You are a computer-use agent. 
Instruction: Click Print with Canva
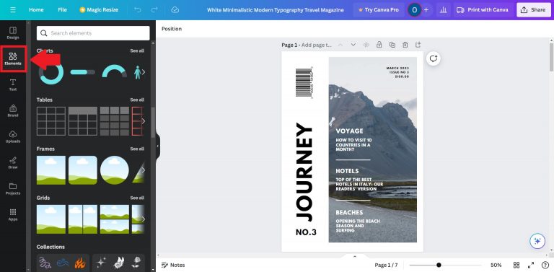coord(483,10)
